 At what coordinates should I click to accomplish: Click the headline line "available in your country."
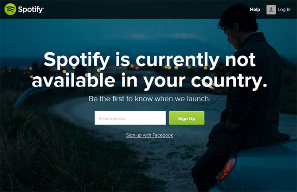coord(149,81)
